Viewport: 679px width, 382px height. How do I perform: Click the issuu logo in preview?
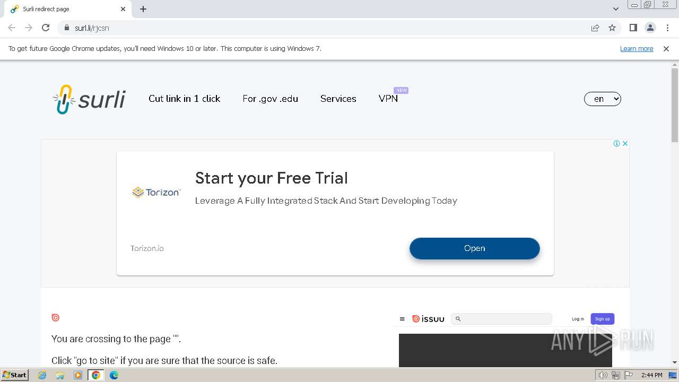pos(428,319)
